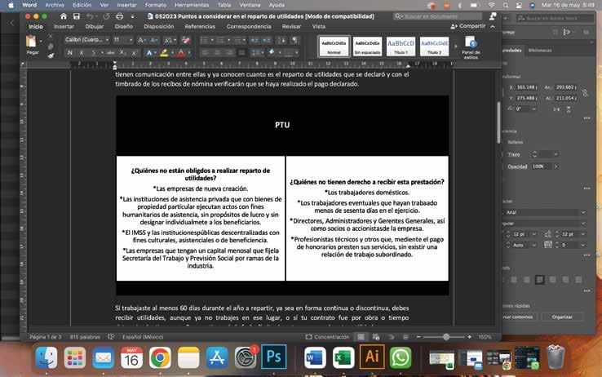Click the Pegar paste icon
The image size is (602, 377).
click(31, 42)
